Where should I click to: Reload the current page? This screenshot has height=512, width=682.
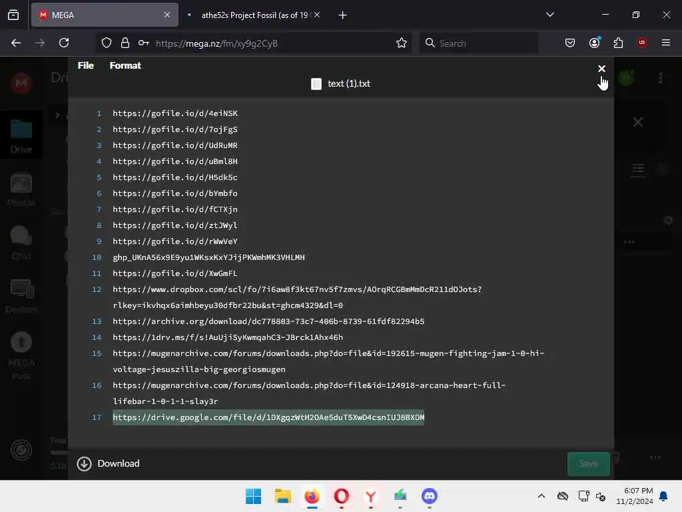[64, 43]
